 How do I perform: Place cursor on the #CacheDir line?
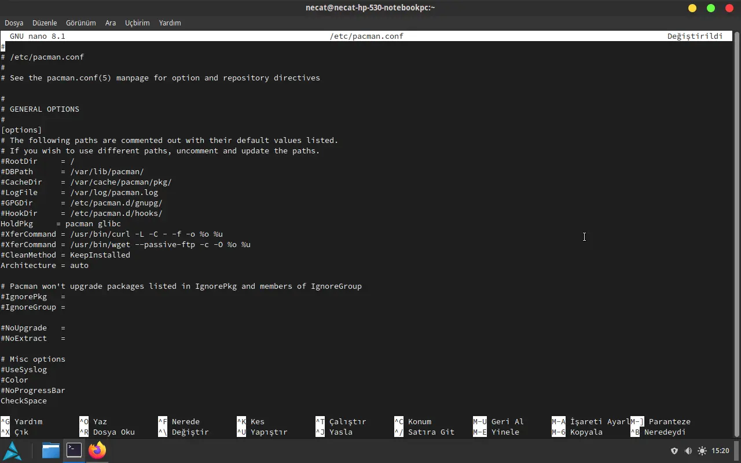click(86, 182)
